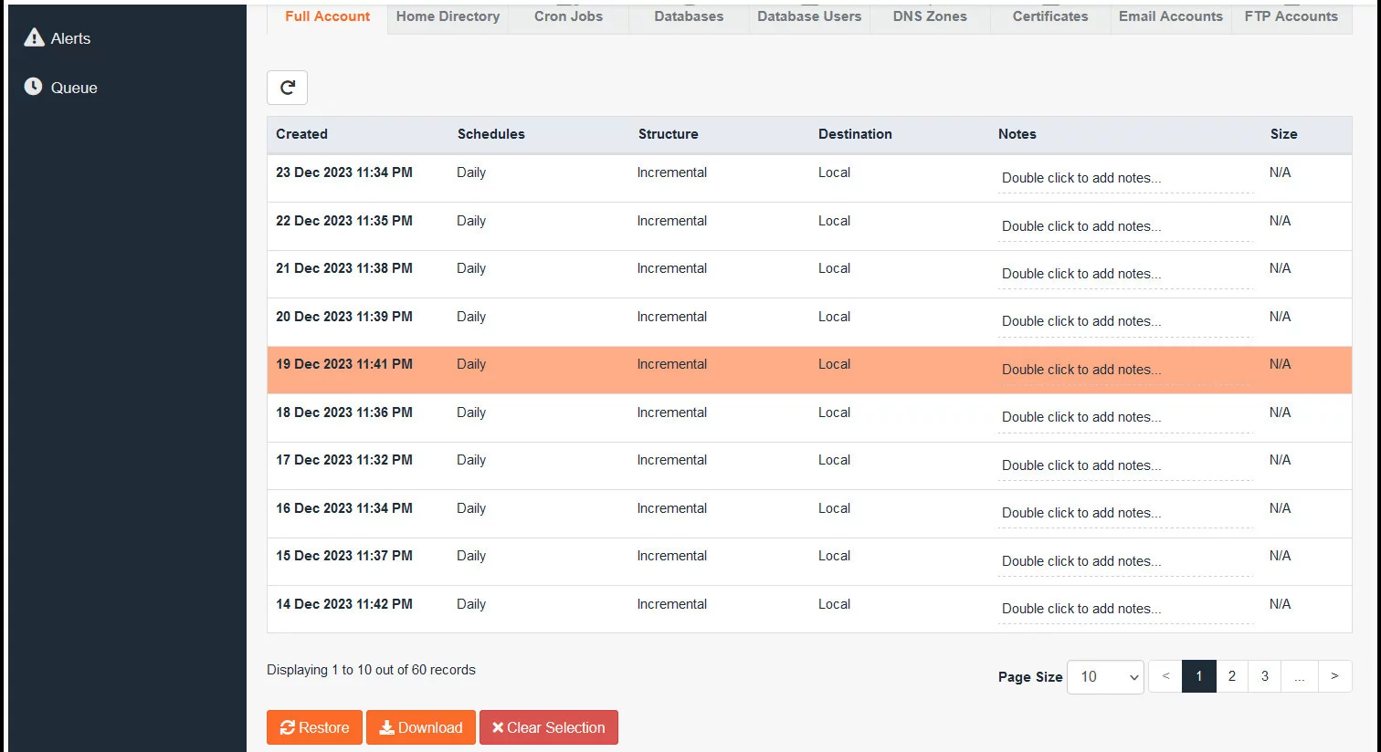
Task: Switch to the Home Directory tab
Action: tap(447, 16)
